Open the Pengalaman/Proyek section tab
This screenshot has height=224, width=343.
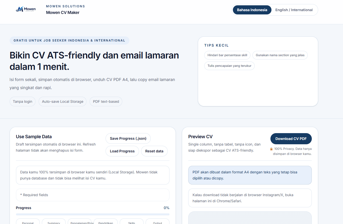80,221
